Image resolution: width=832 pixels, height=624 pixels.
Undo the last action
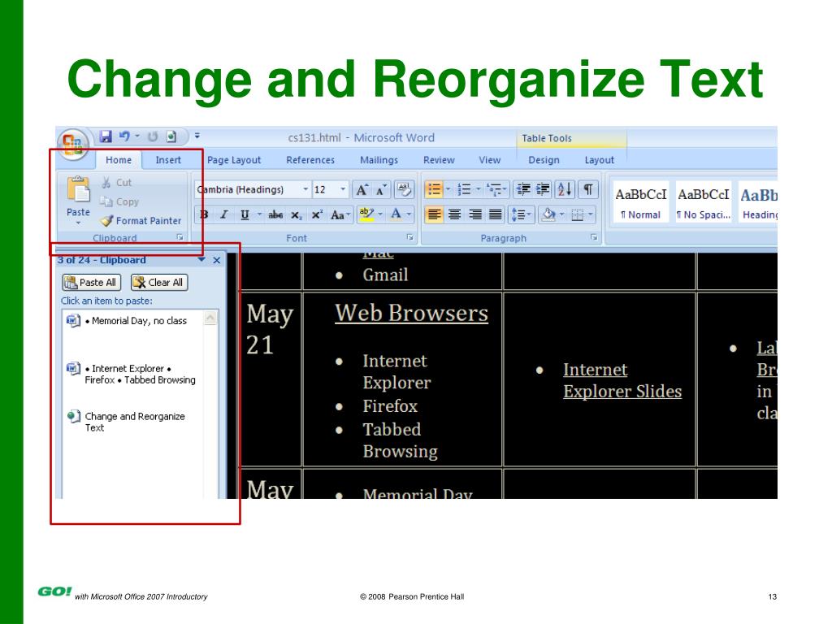pyautogui.click(x=124, y=136)
